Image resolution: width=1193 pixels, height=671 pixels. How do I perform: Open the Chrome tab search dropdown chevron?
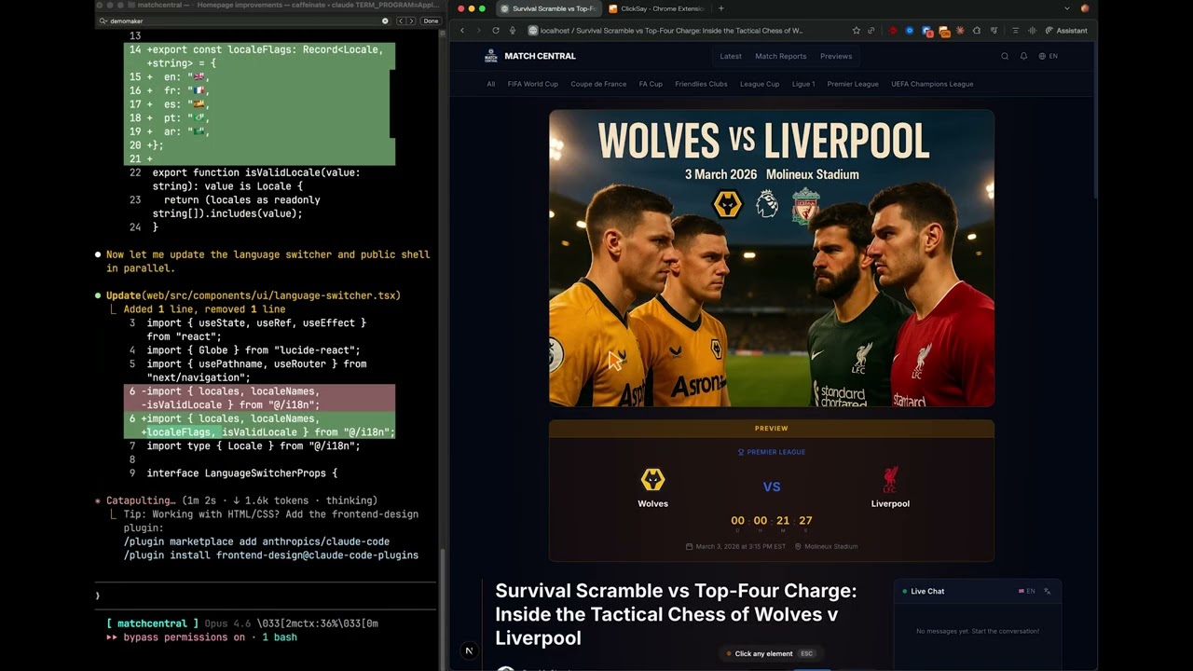point(1067,8)
